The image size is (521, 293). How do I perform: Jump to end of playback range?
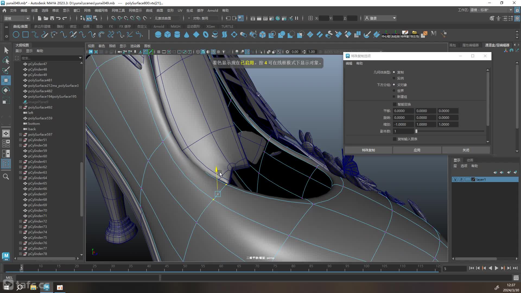pyautogui.click(x=515, y=268)
